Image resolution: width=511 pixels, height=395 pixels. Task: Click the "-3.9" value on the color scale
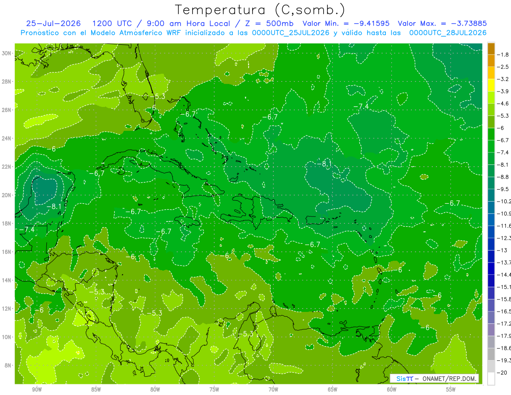[x=503, y=91]
